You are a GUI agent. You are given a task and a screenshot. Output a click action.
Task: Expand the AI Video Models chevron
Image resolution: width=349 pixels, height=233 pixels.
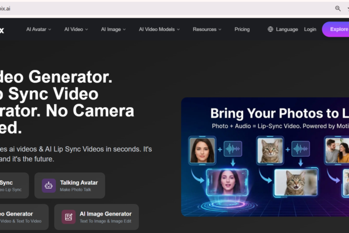[178, 30]
